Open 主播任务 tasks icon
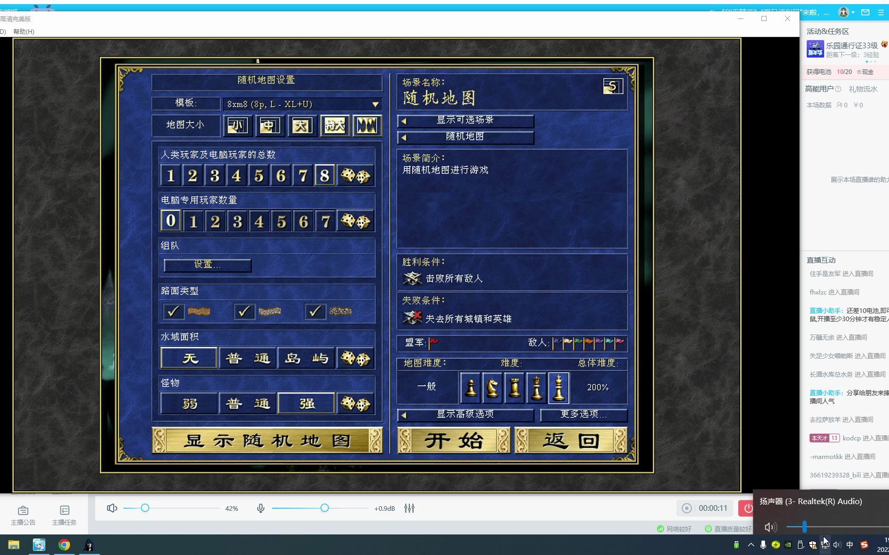 click(64, 515)
